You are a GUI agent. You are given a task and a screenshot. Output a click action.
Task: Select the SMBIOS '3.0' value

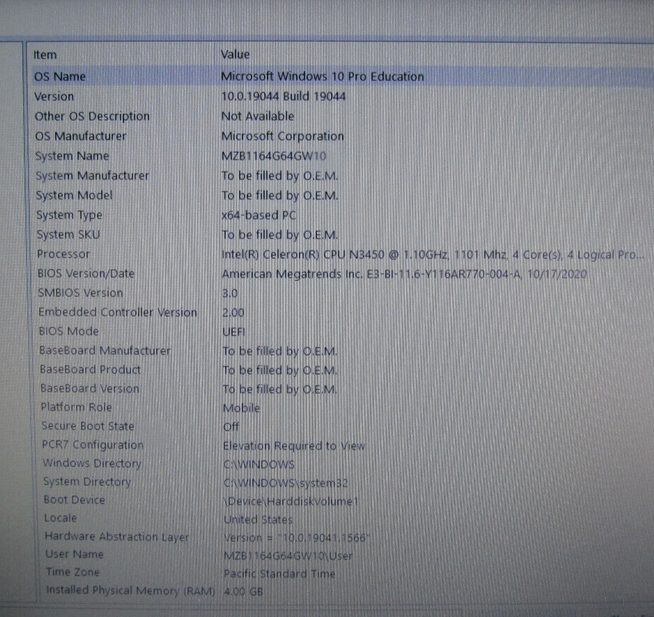[x=230, y=294]
